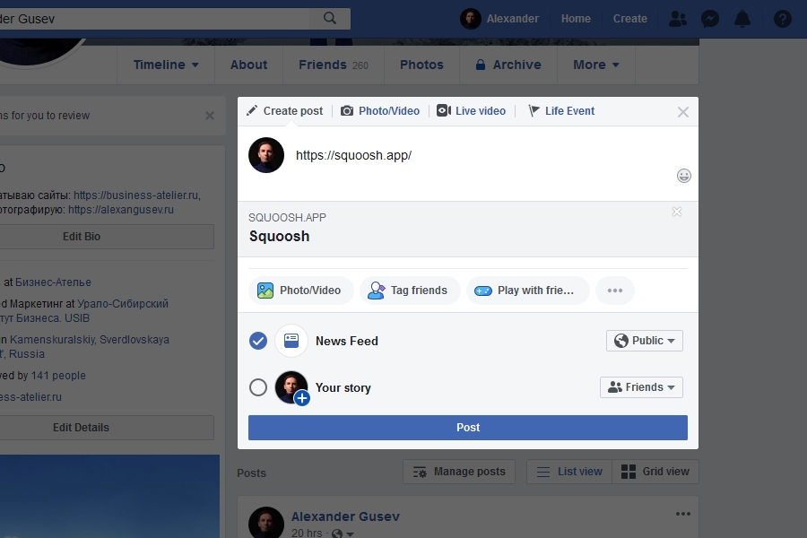
Task: Remove the Squoosh link preview
Action: [x=677, y=212]
